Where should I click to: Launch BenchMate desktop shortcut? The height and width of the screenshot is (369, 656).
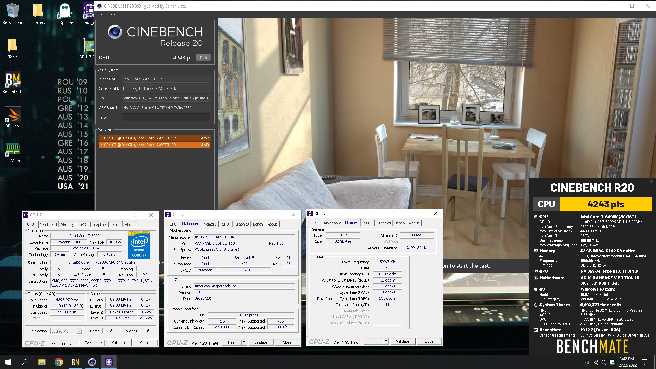(13, 83)
